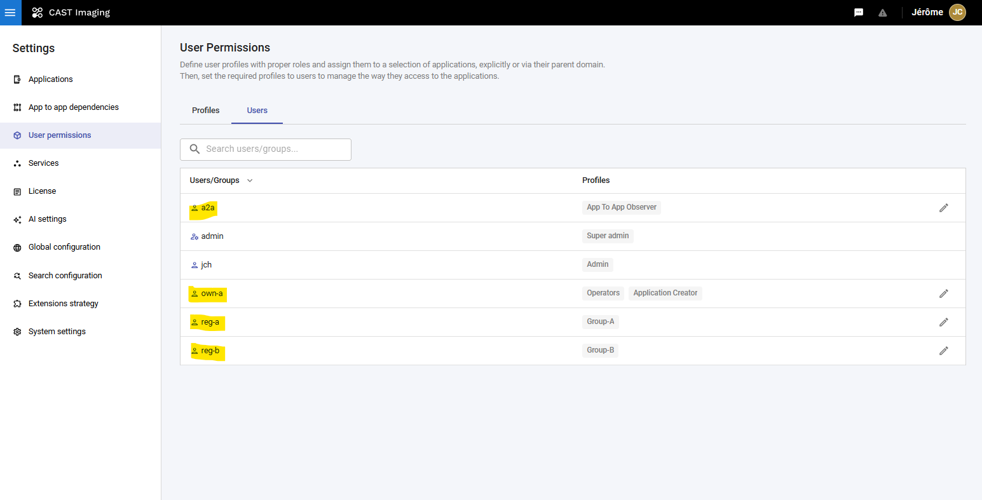
Task: Select the Users tab
Action: (257, 111)
